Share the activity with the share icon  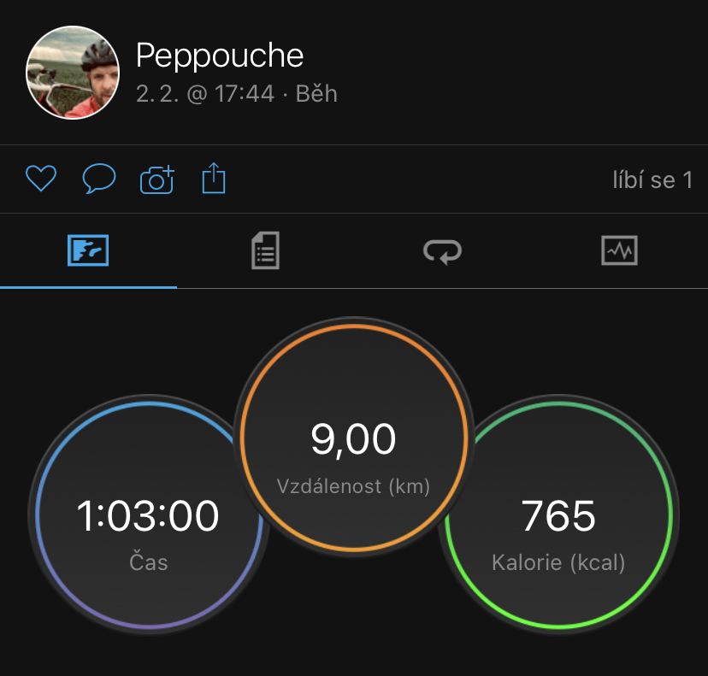(214, 178)
